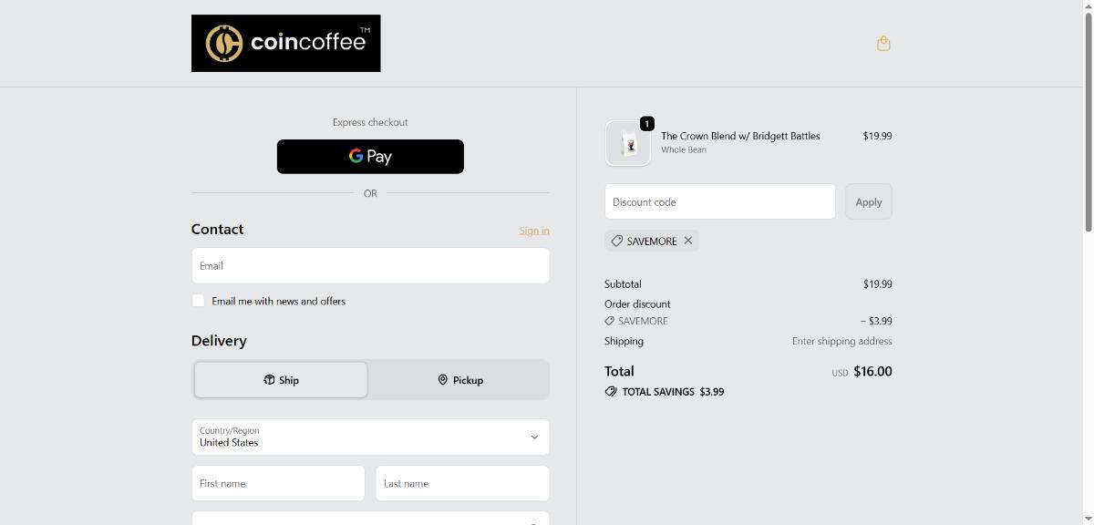Click the coincoffee logo
The image size is (1094, 525).
285,43
